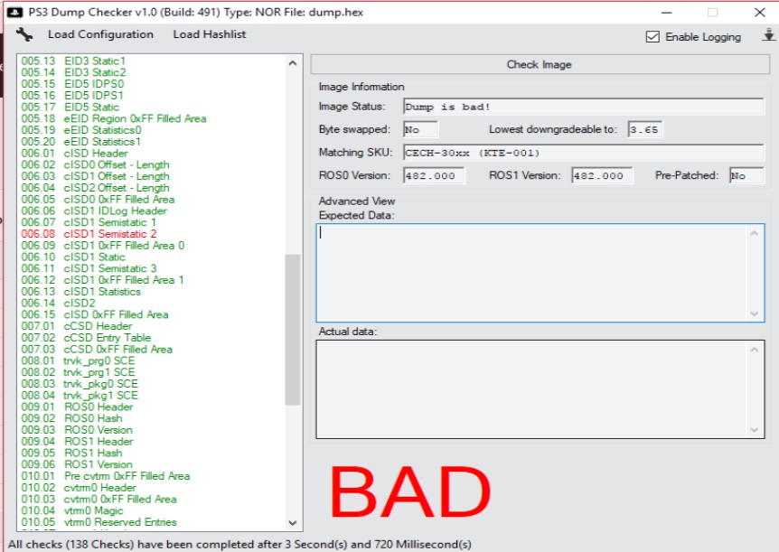
Task: Open the Load Configuration menu
Action: (100, 34)
